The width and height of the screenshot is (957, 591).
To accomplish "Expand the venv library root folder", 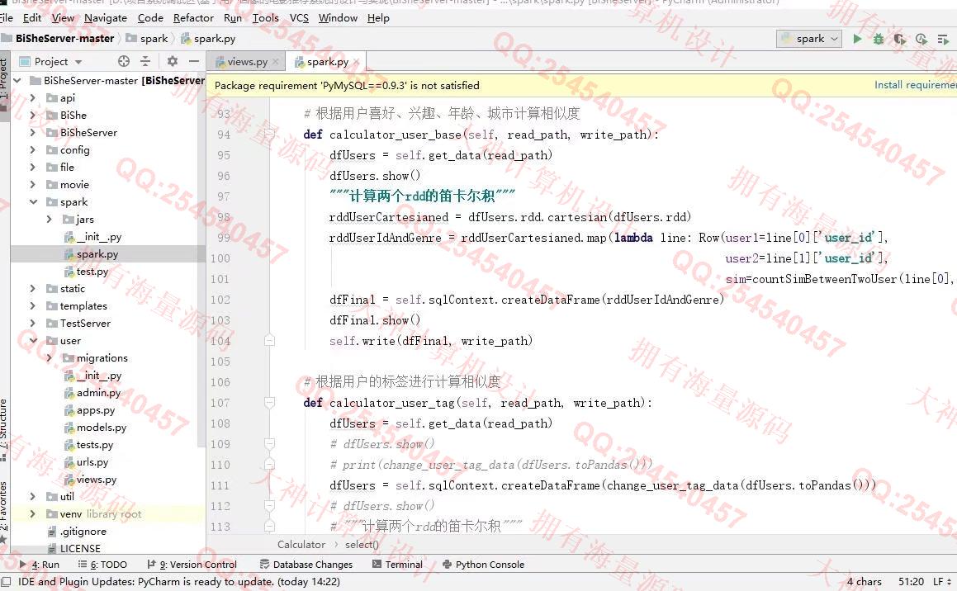I will tap(33, 513).
